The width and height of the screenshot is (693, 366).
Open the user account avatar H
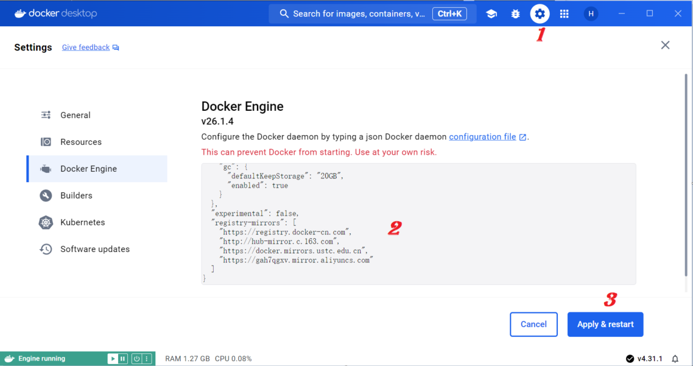(591, 14)
